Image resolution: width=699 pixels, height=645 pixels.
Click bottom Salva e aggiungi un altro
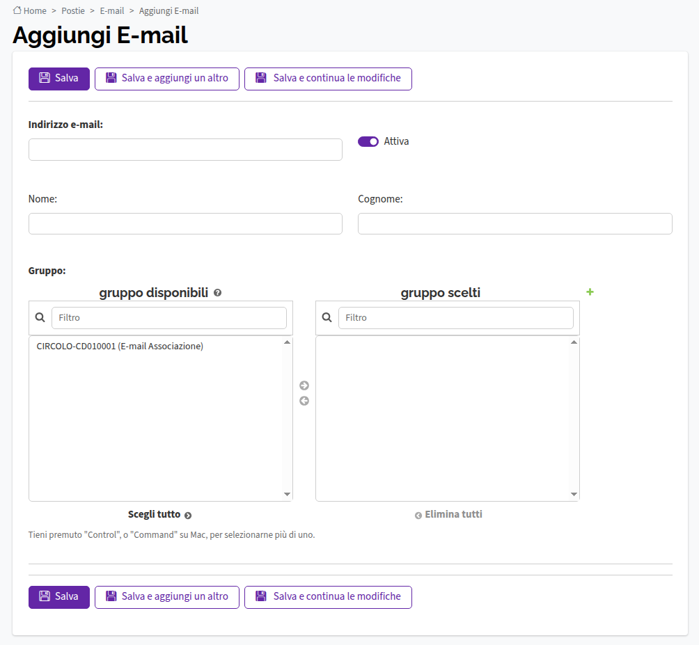pos(166,597)
